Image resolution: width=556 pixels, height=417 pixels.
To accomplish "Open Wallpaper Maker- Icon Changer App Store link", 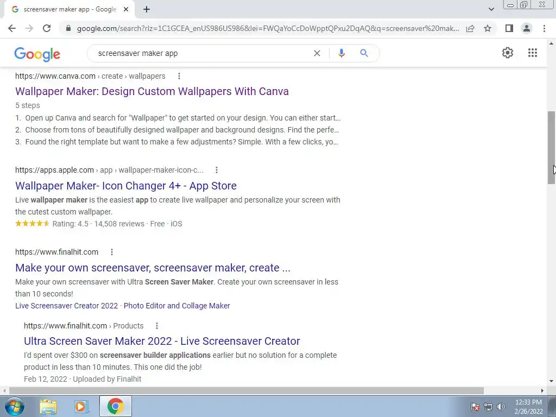I will click(x=126, y=186).
